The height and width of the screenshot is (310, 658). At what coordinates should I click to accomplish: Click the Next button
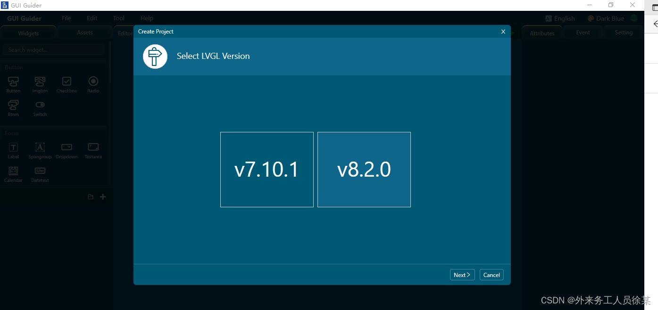click(x=462, y=275)
